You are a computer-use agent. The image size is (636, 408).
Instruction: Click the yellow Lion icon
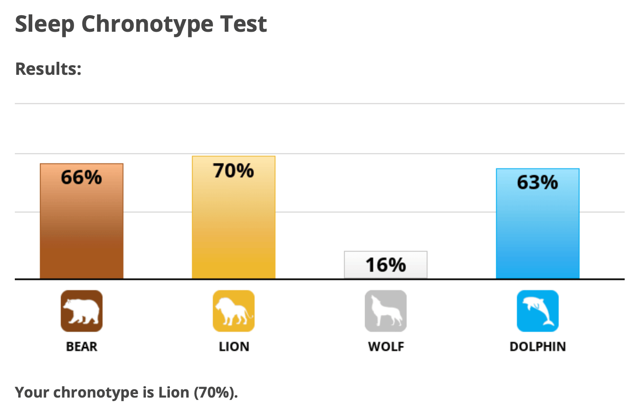point(233,311)
